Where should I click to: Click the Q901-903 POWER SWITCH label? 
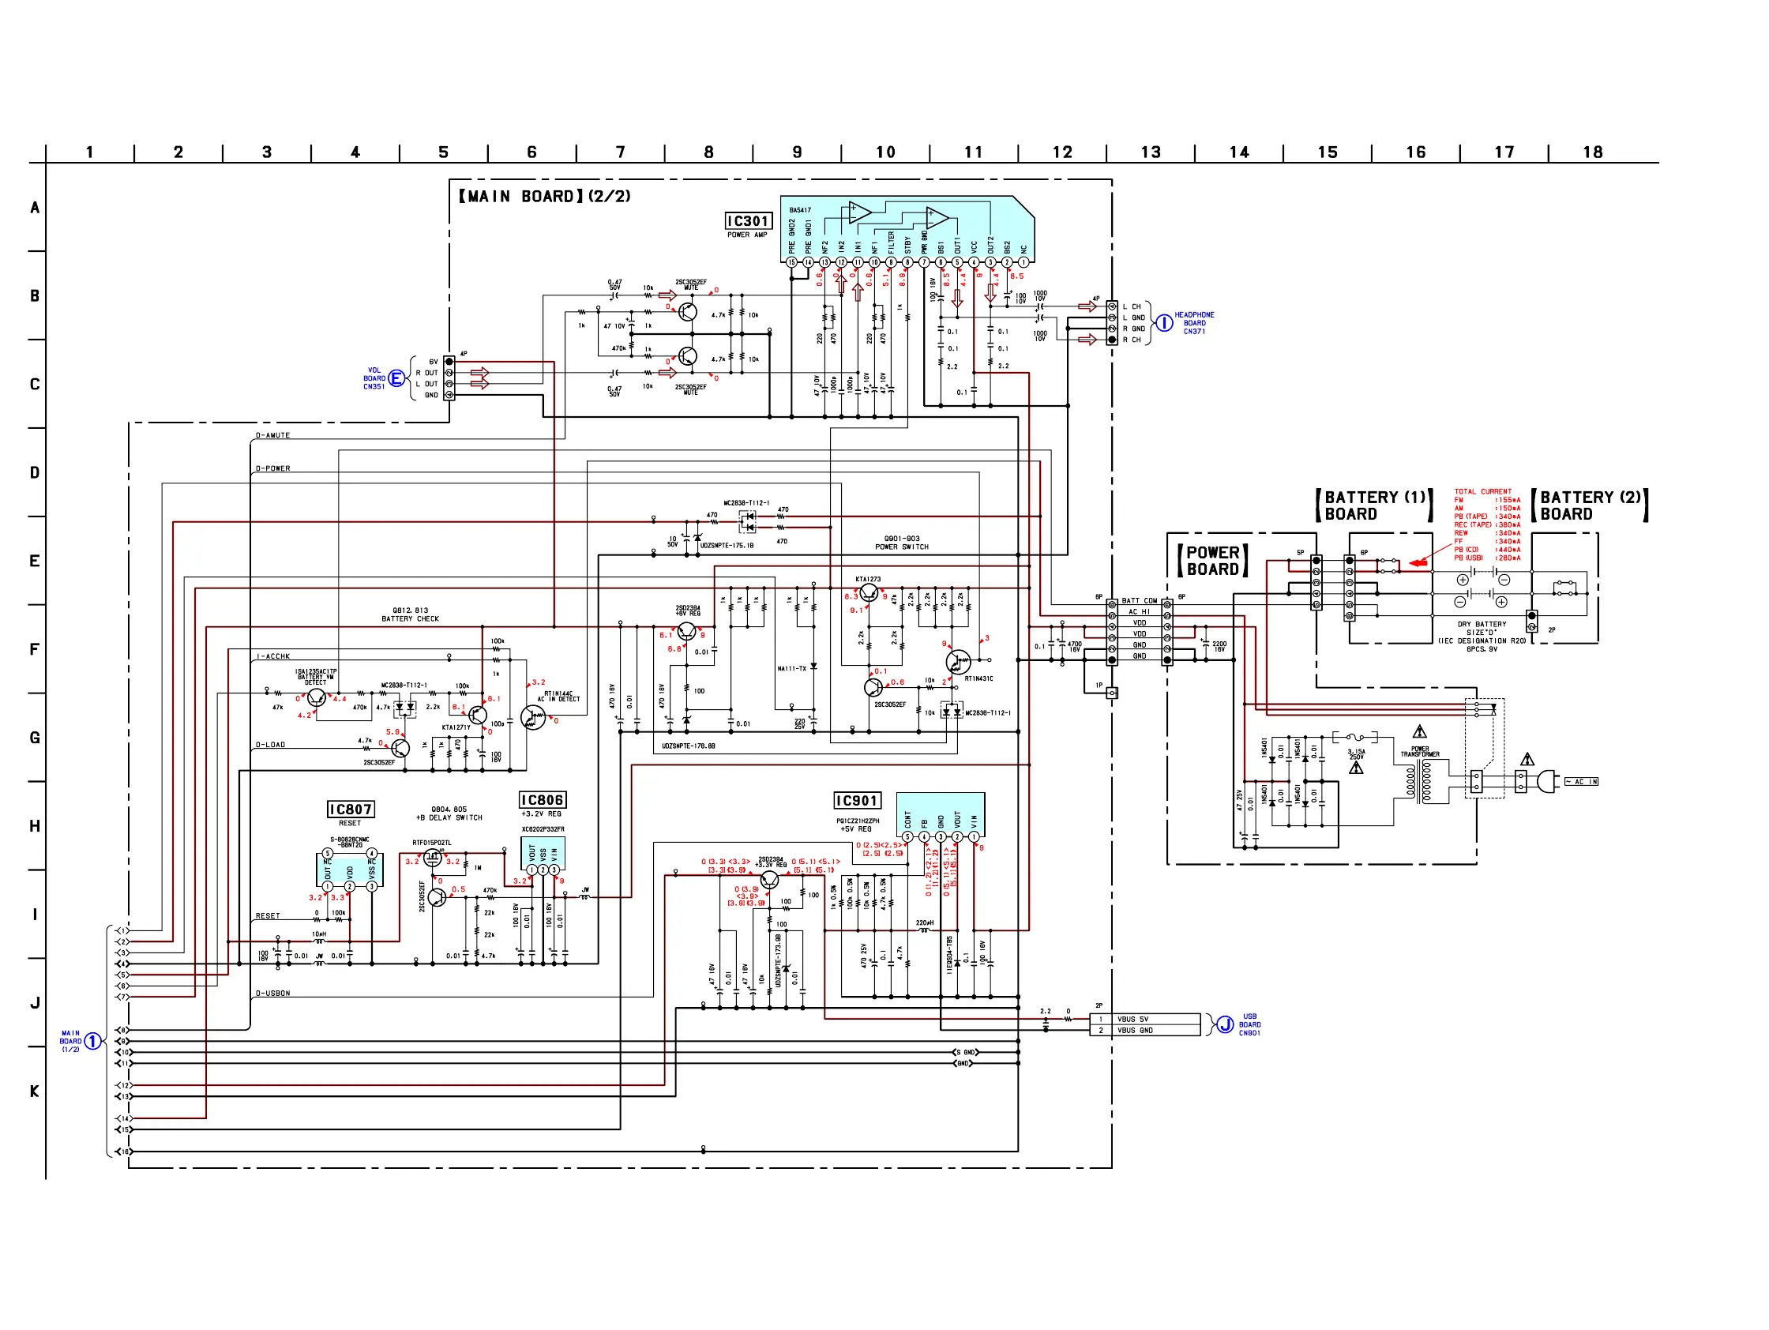point(901,543)
